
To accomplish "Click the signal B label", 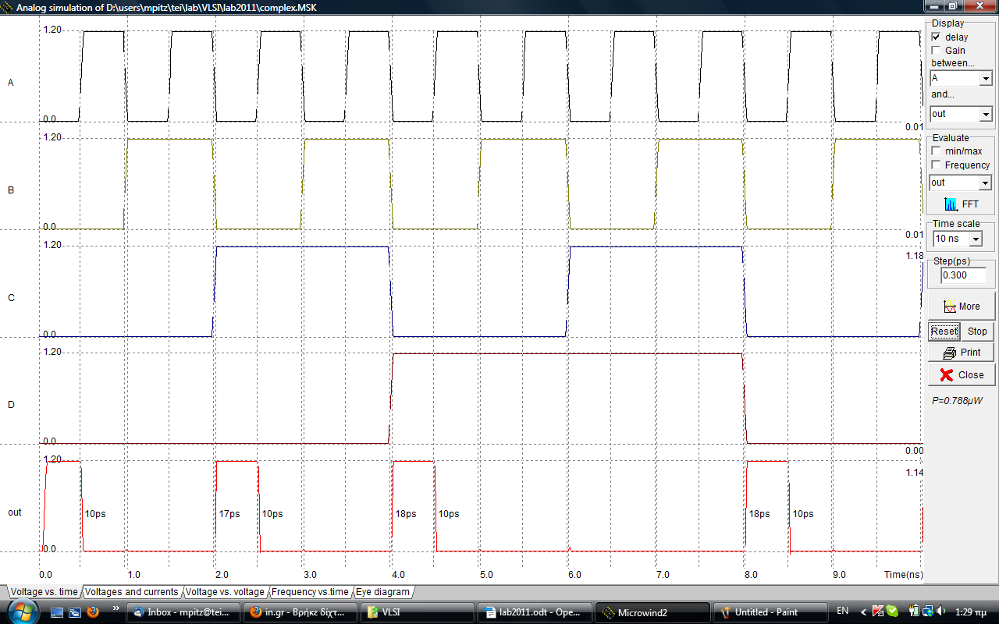I will click(10, 190).
